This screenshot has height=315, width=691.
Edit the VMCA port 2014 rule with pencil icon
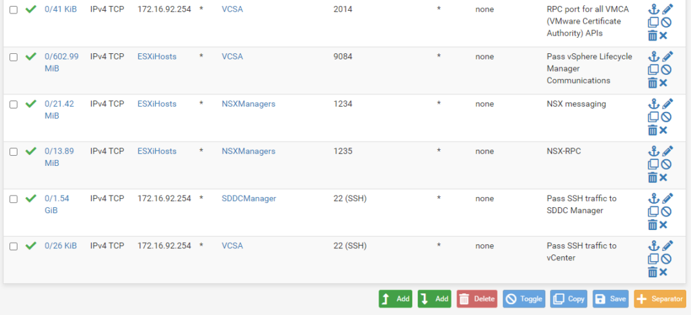[667, 9]
